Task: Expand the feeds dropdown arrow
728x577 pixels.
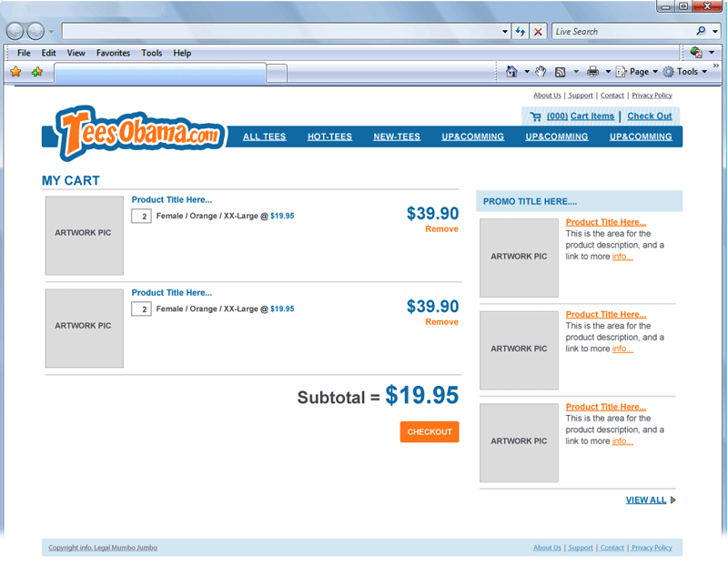Action: click(576, 72)
